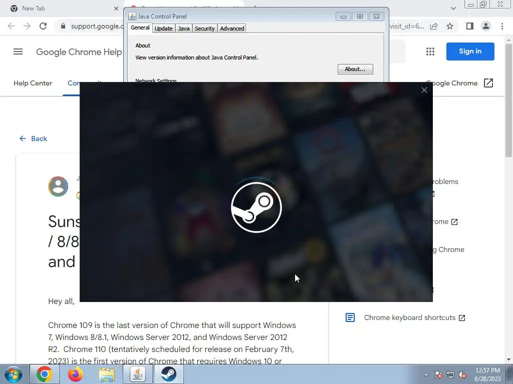This screenshot has width=513, height=384.
Task: Restore down the Chrome window
Action: click(x=483, y=4)
